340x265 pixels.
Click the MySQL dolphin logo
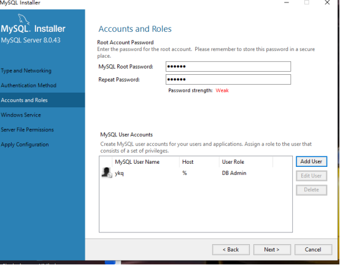[23, 19]
